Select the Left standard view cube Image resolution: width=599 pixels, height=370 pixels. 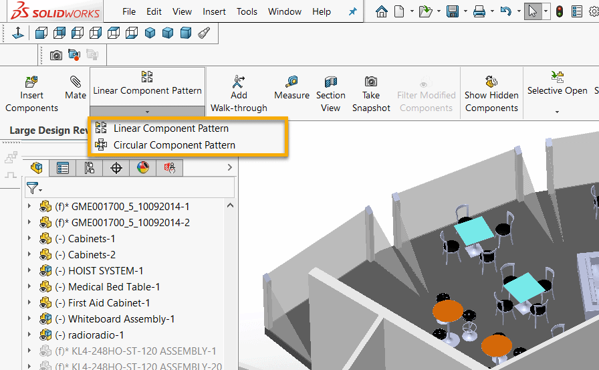pyautogui.click(x=77, y=33)
